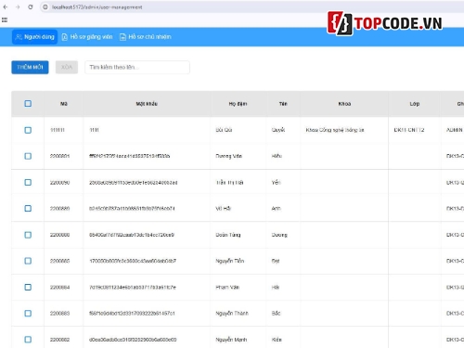Check the checkbox for Nguyễn Thanh Bắc's row
Screen dimensions: 464x348
pos(28,314)
